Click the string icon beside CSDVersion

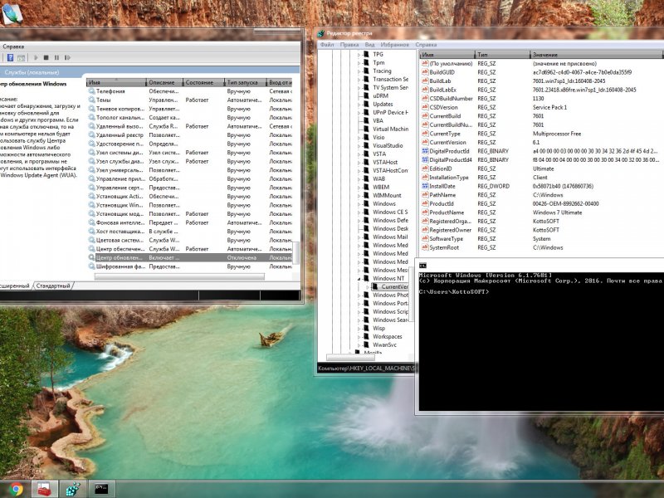(x=425, y=107)
